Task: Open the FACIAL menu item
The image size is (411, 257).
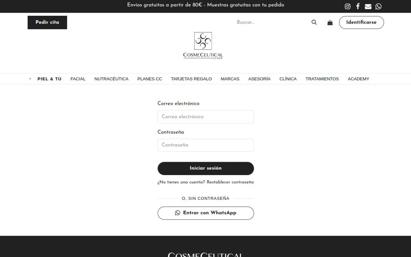Action: (78, 79)
